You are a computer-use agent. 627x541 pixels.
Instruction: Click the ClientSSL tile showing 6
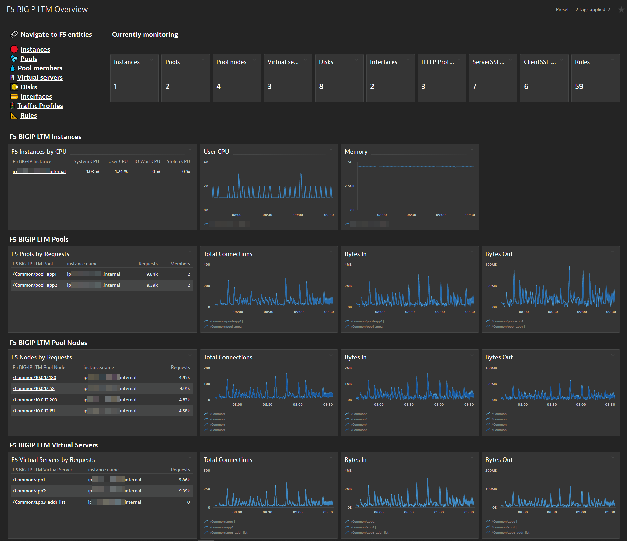(x=544, y=78)
